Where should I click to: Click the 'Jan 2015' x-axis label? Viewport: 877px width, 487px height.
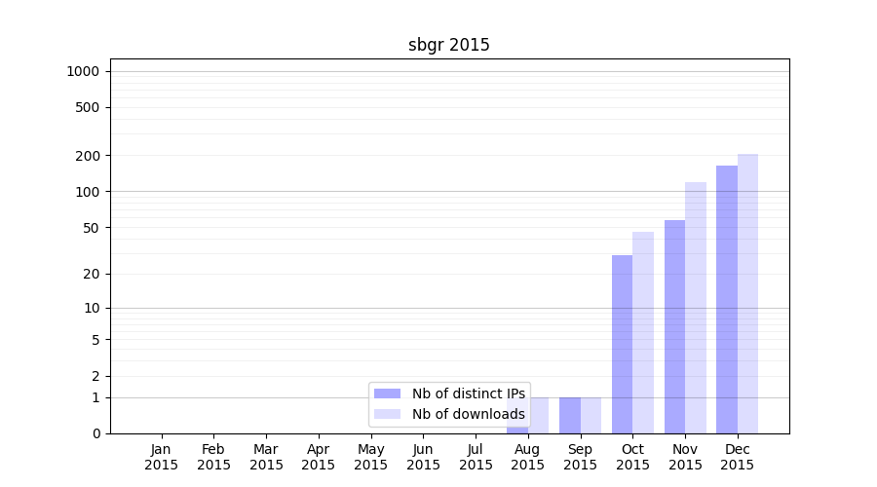[x=161, y=457]
